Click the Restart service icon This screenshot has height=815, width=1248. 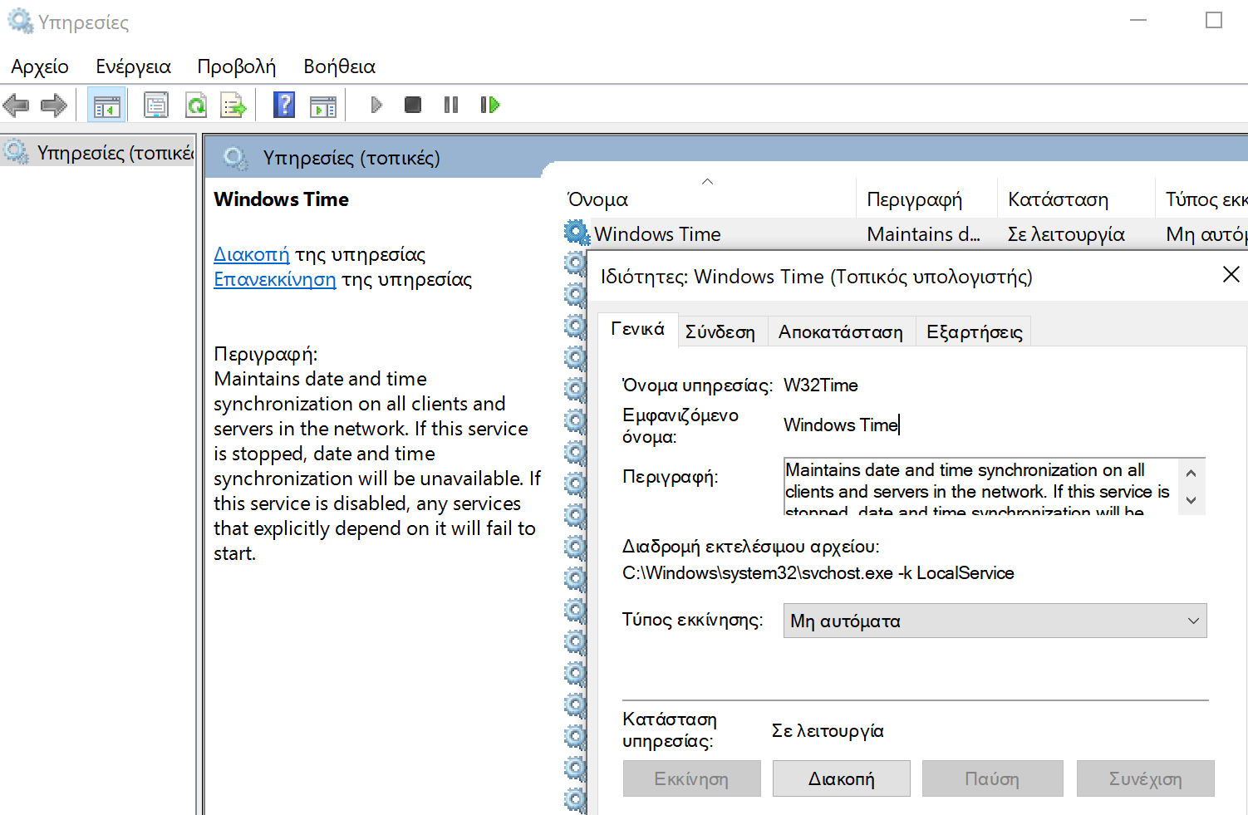tap(489, 104)
